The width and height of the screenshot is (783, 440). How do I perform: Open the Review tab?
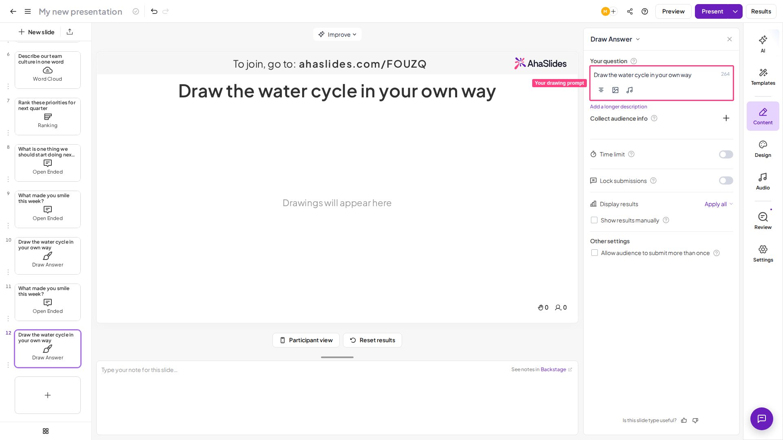[x=763, y=221]
